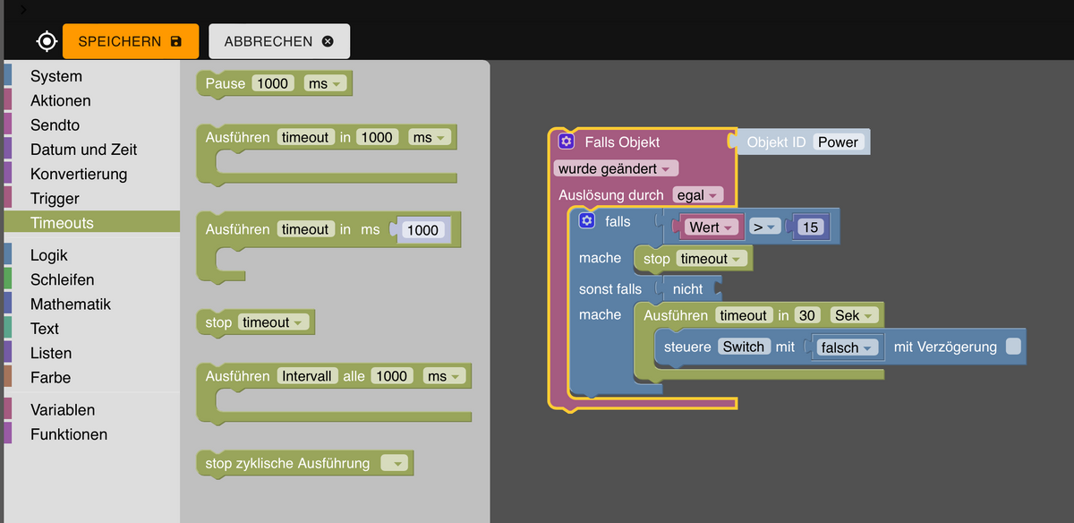Click the 'stop zyklische Ausführung' block label
This screenshot has height=523, width=1074.
pos(287,463)
